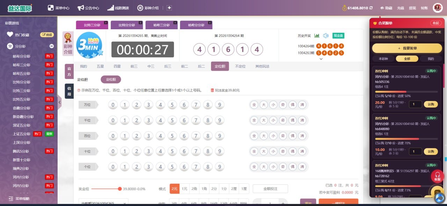Click the 我要发单 button

pyautogui.click(x=407, y=48)
